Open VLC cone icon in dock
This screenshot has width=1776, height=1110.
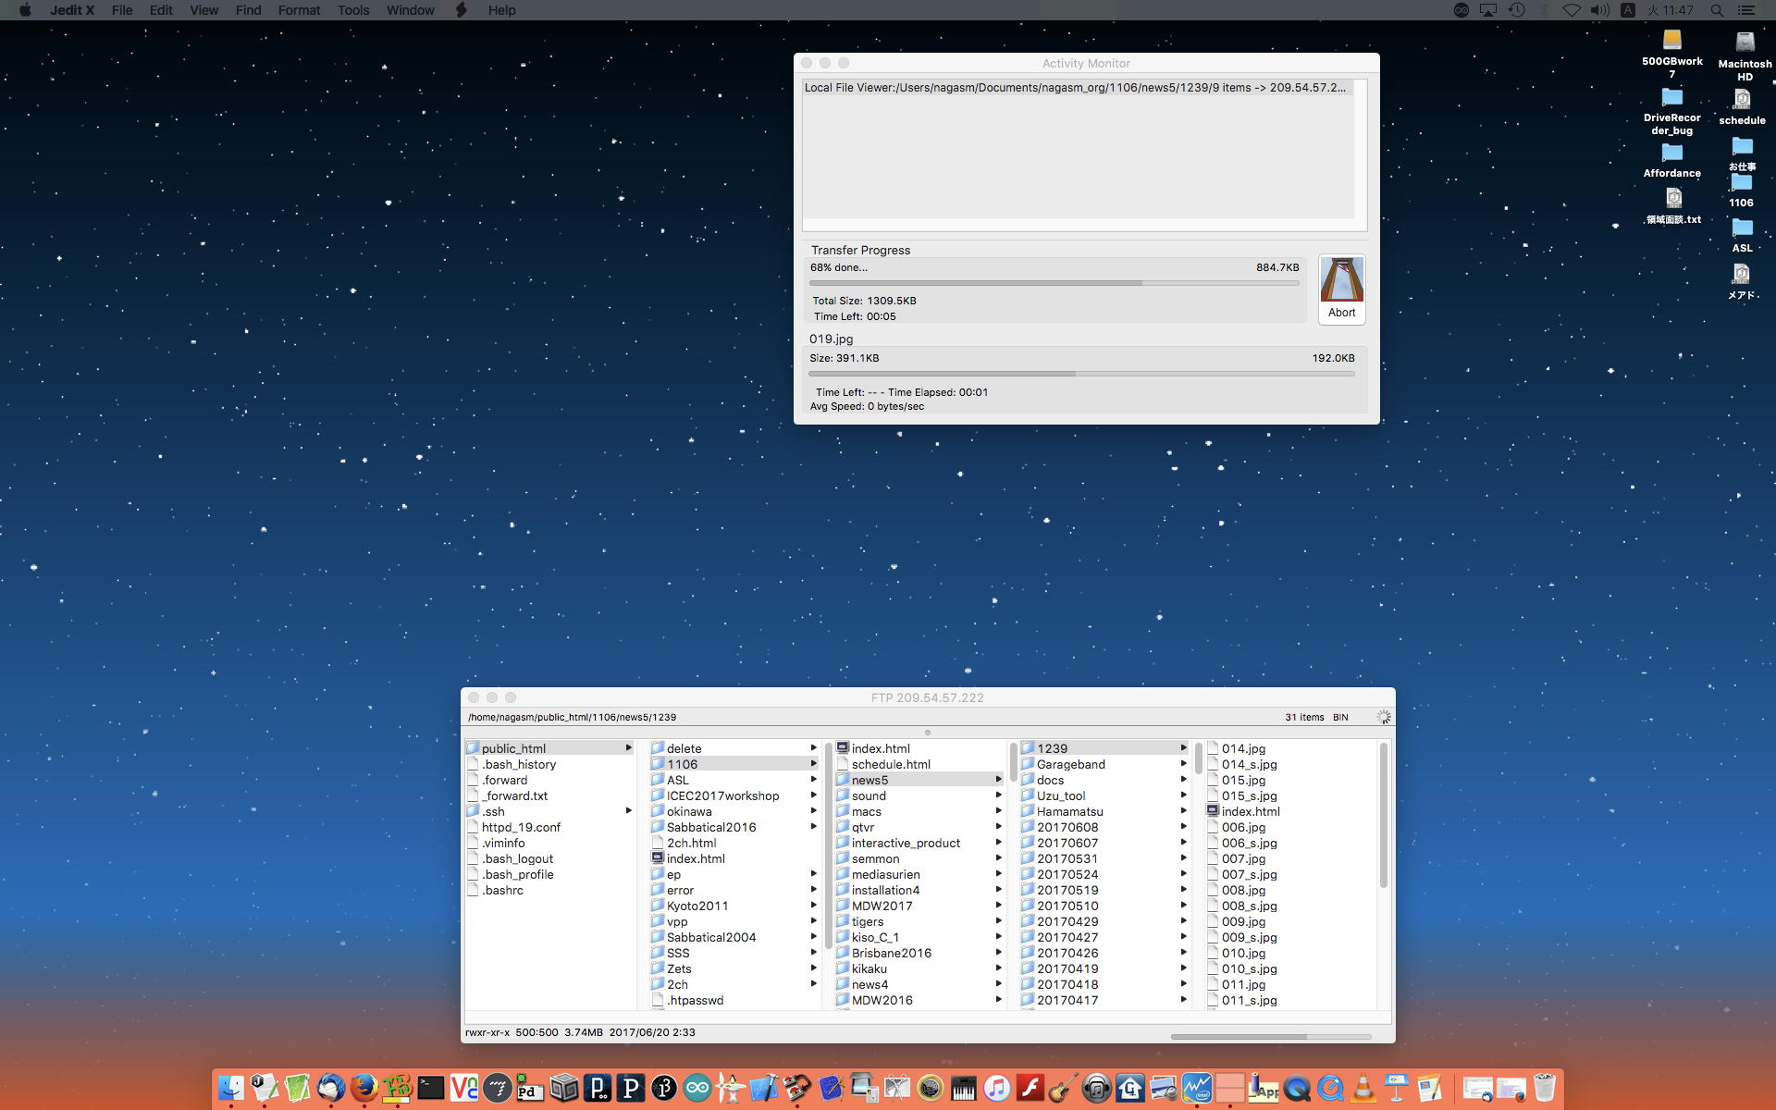1363,1088
